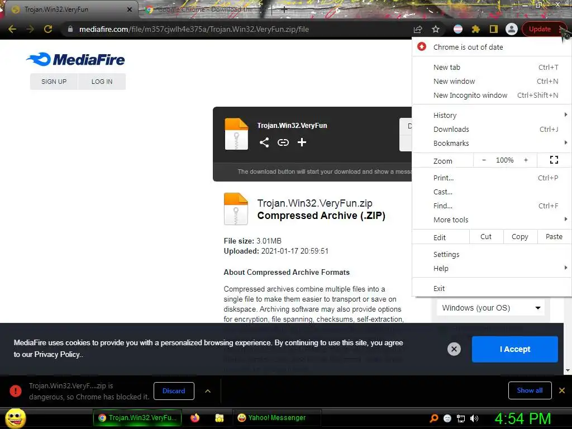Image resolution: width=572 pixels, height=429 pixels.
Task: Select New tab menu item
Action: point(492,67)
